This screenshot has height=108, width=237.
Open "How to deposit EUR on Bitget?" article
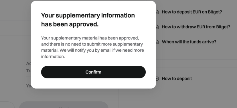(192, 12)
